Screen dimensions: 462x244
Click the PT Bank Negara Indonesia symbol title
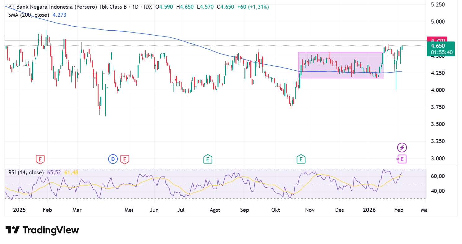coord(68,7)
